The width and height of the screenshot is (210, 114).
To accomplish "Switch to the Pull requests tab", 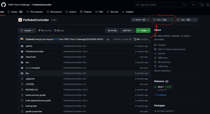I will pos(34,12).
